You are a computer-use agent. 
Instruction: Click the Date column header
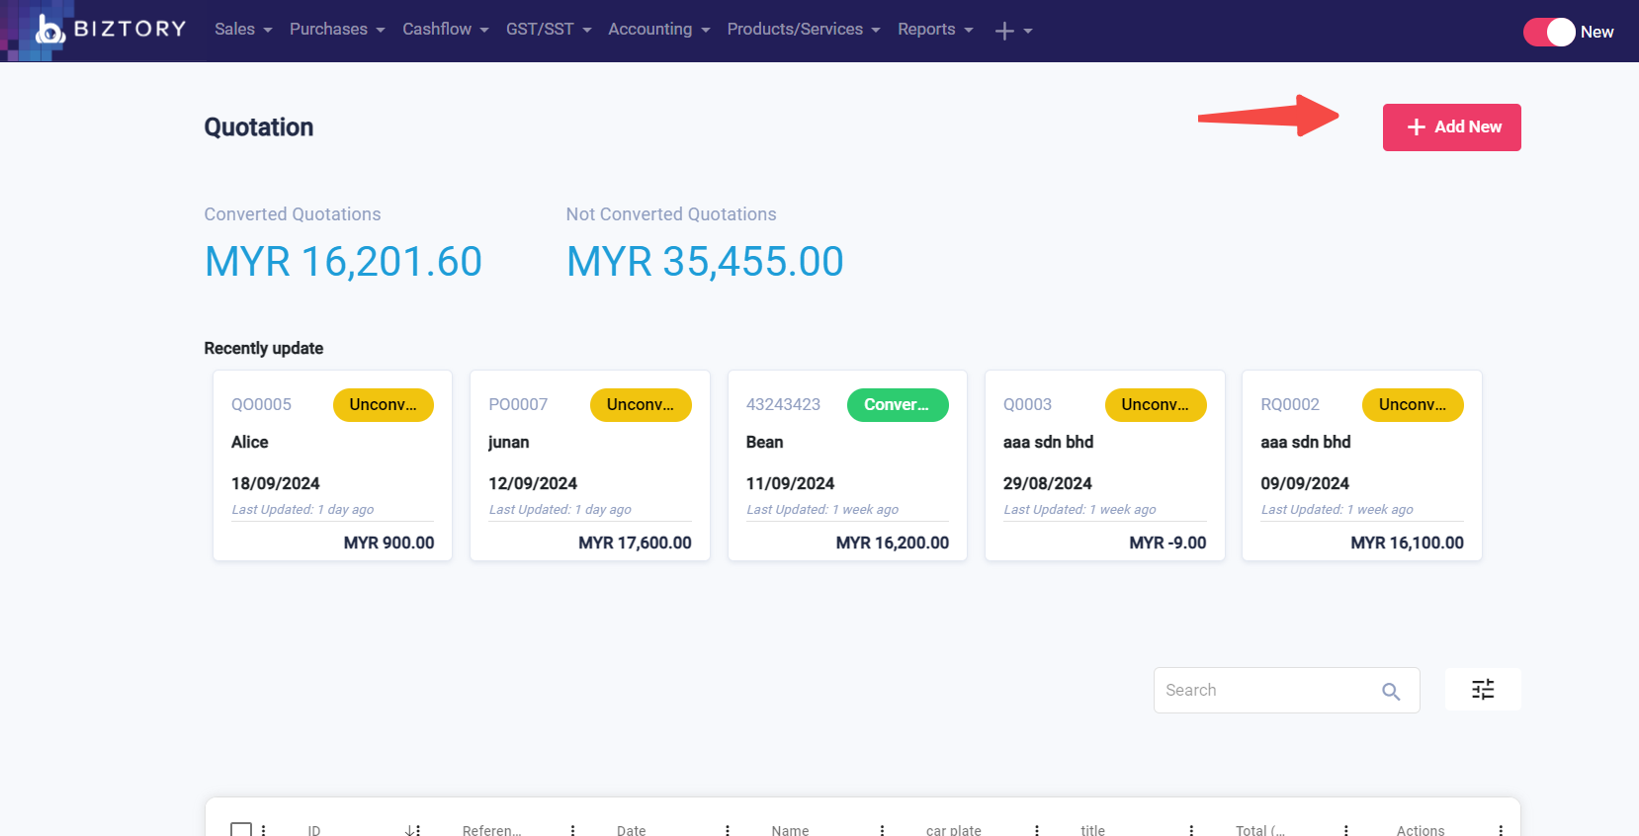click(632, 830)
